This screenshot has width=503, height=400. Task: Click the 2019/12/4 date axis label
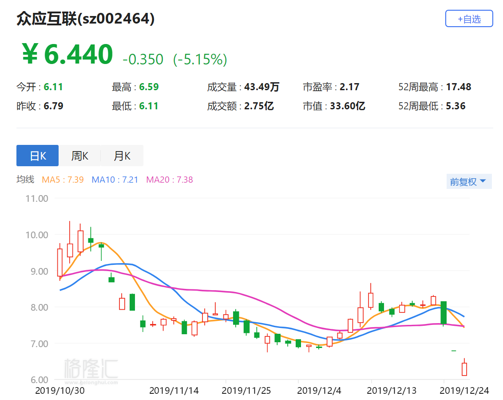tap(319, 390)
